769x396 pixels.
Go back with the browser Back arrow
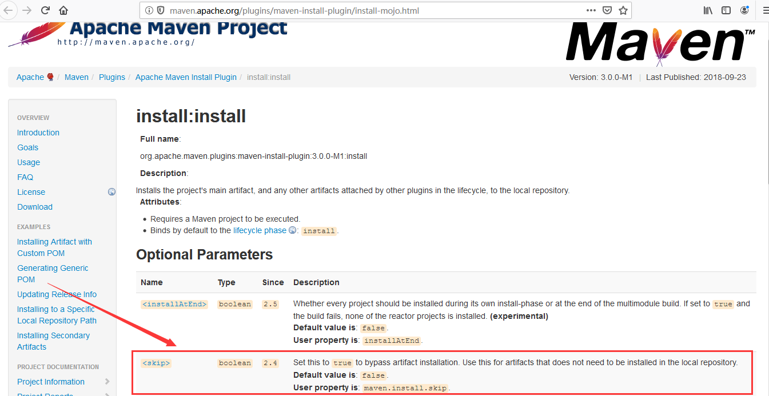(8, 10)
